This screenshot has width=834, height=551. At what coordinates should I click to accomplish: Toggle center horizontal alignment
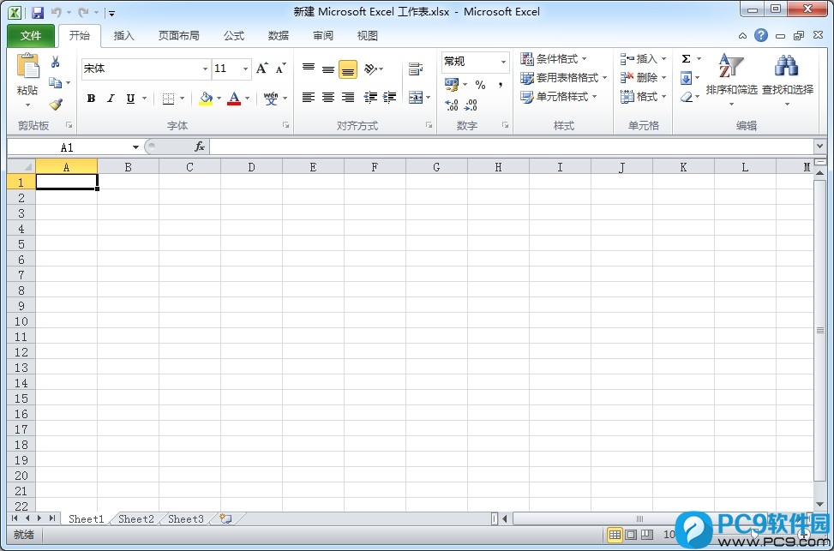pos(328,97)
